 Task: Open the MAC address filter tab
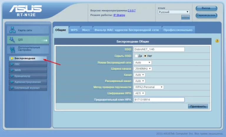[x=127, y=30]
